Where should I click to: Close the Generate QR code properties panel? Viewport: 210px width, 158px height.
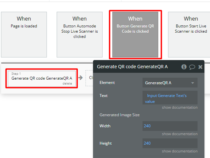pos(200,67)
